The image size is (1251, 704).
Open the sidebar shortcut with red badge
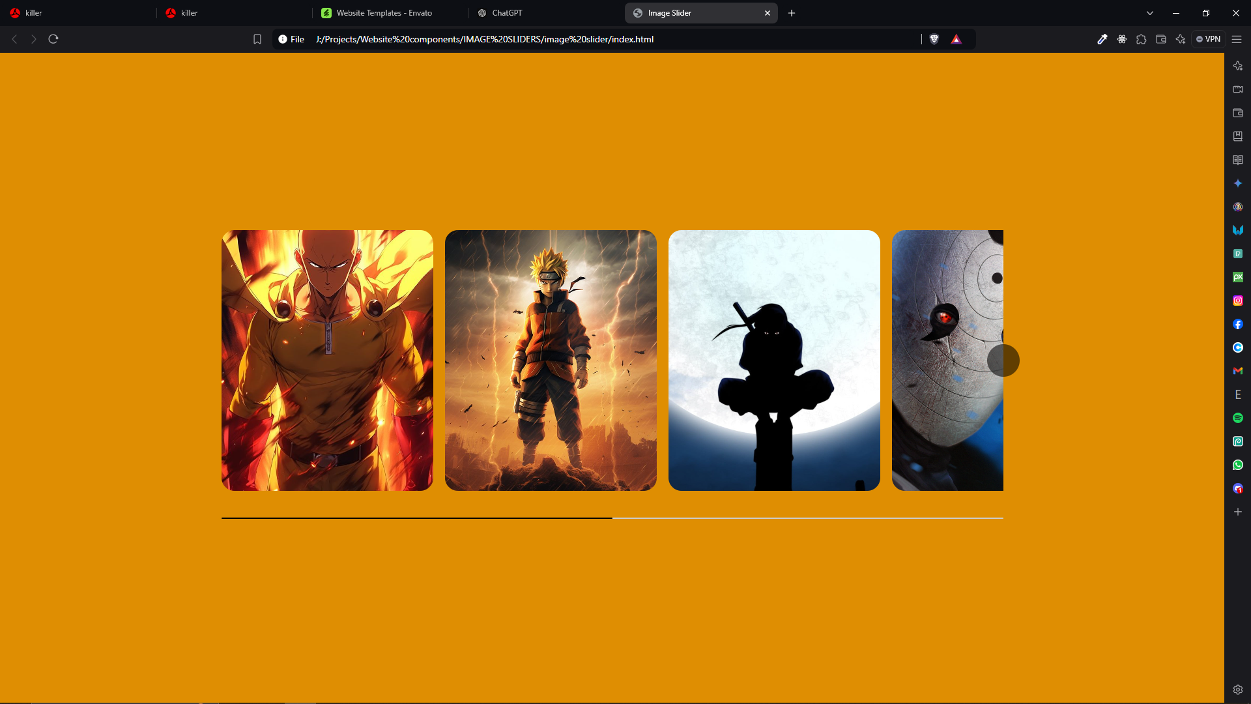1238,488
